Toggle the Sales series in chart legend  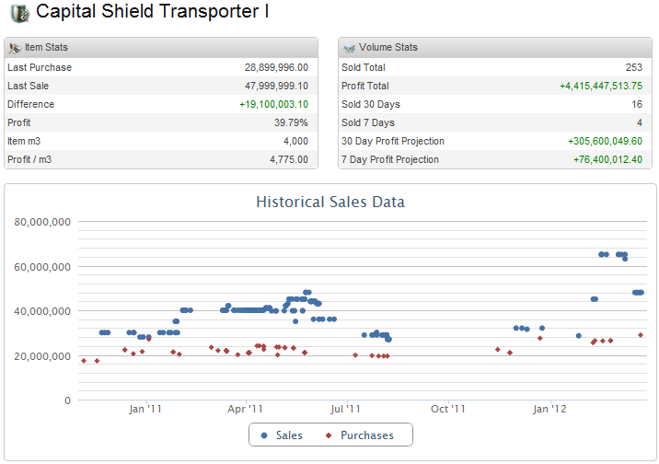(283, 435)
